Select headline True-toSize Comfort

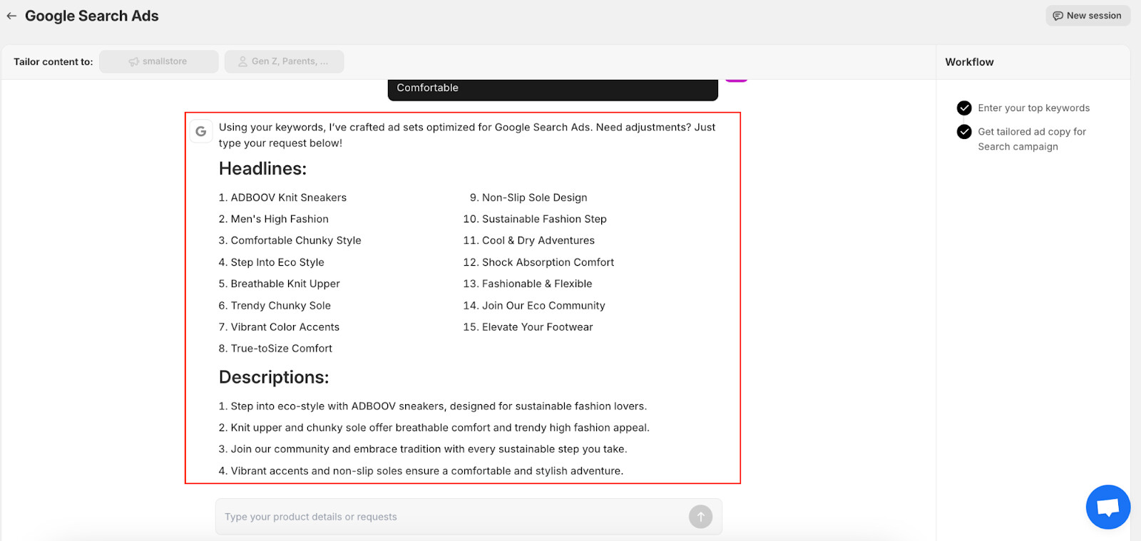point(282,348)
